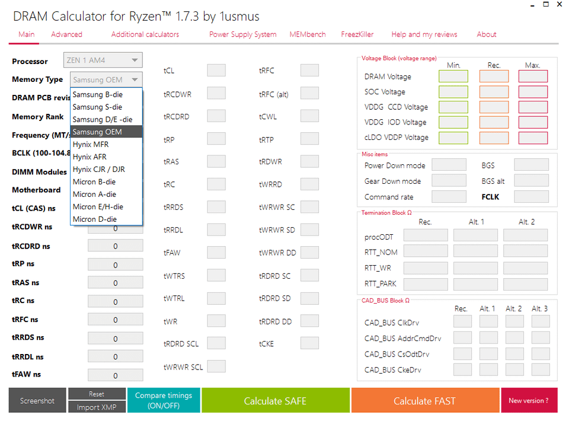Click the tCKE result box

(x=309, y=343)
